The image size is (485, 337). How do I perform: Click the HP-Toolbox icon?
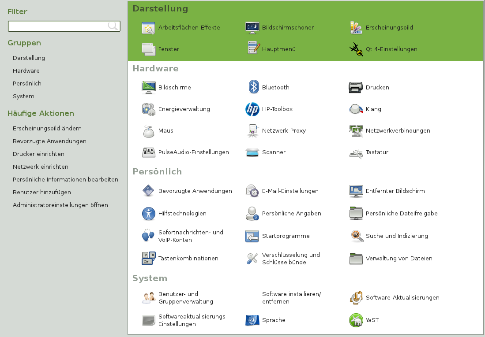(252, 109)
